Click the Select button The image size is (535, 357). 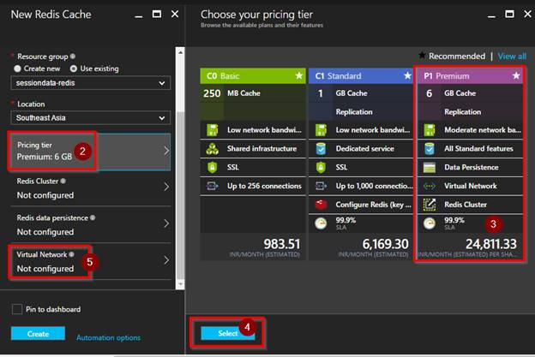pyautogui.click(x=228, y=333)
